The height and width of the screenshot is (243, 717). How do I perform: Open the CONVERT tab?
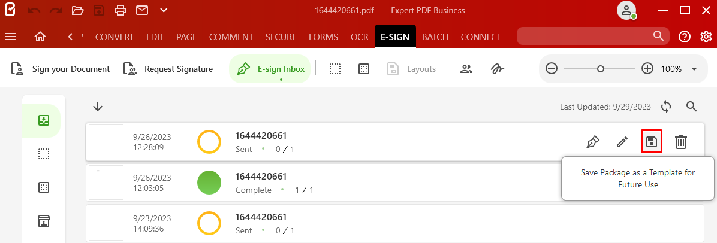[115, 37]
